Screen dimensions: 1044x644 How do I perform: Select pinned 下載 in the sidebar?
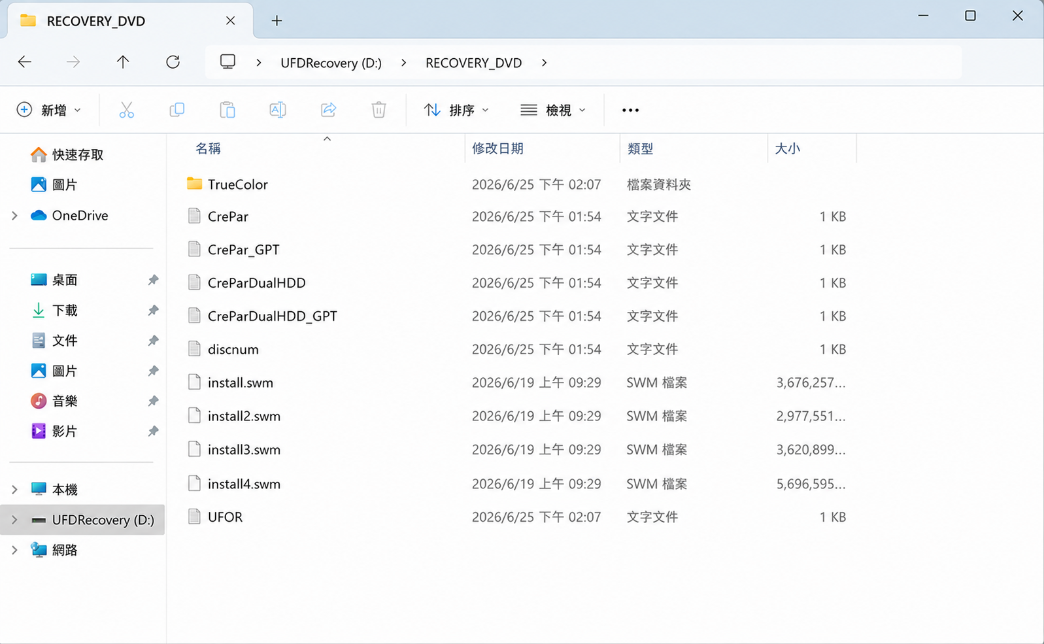(54, 310)
